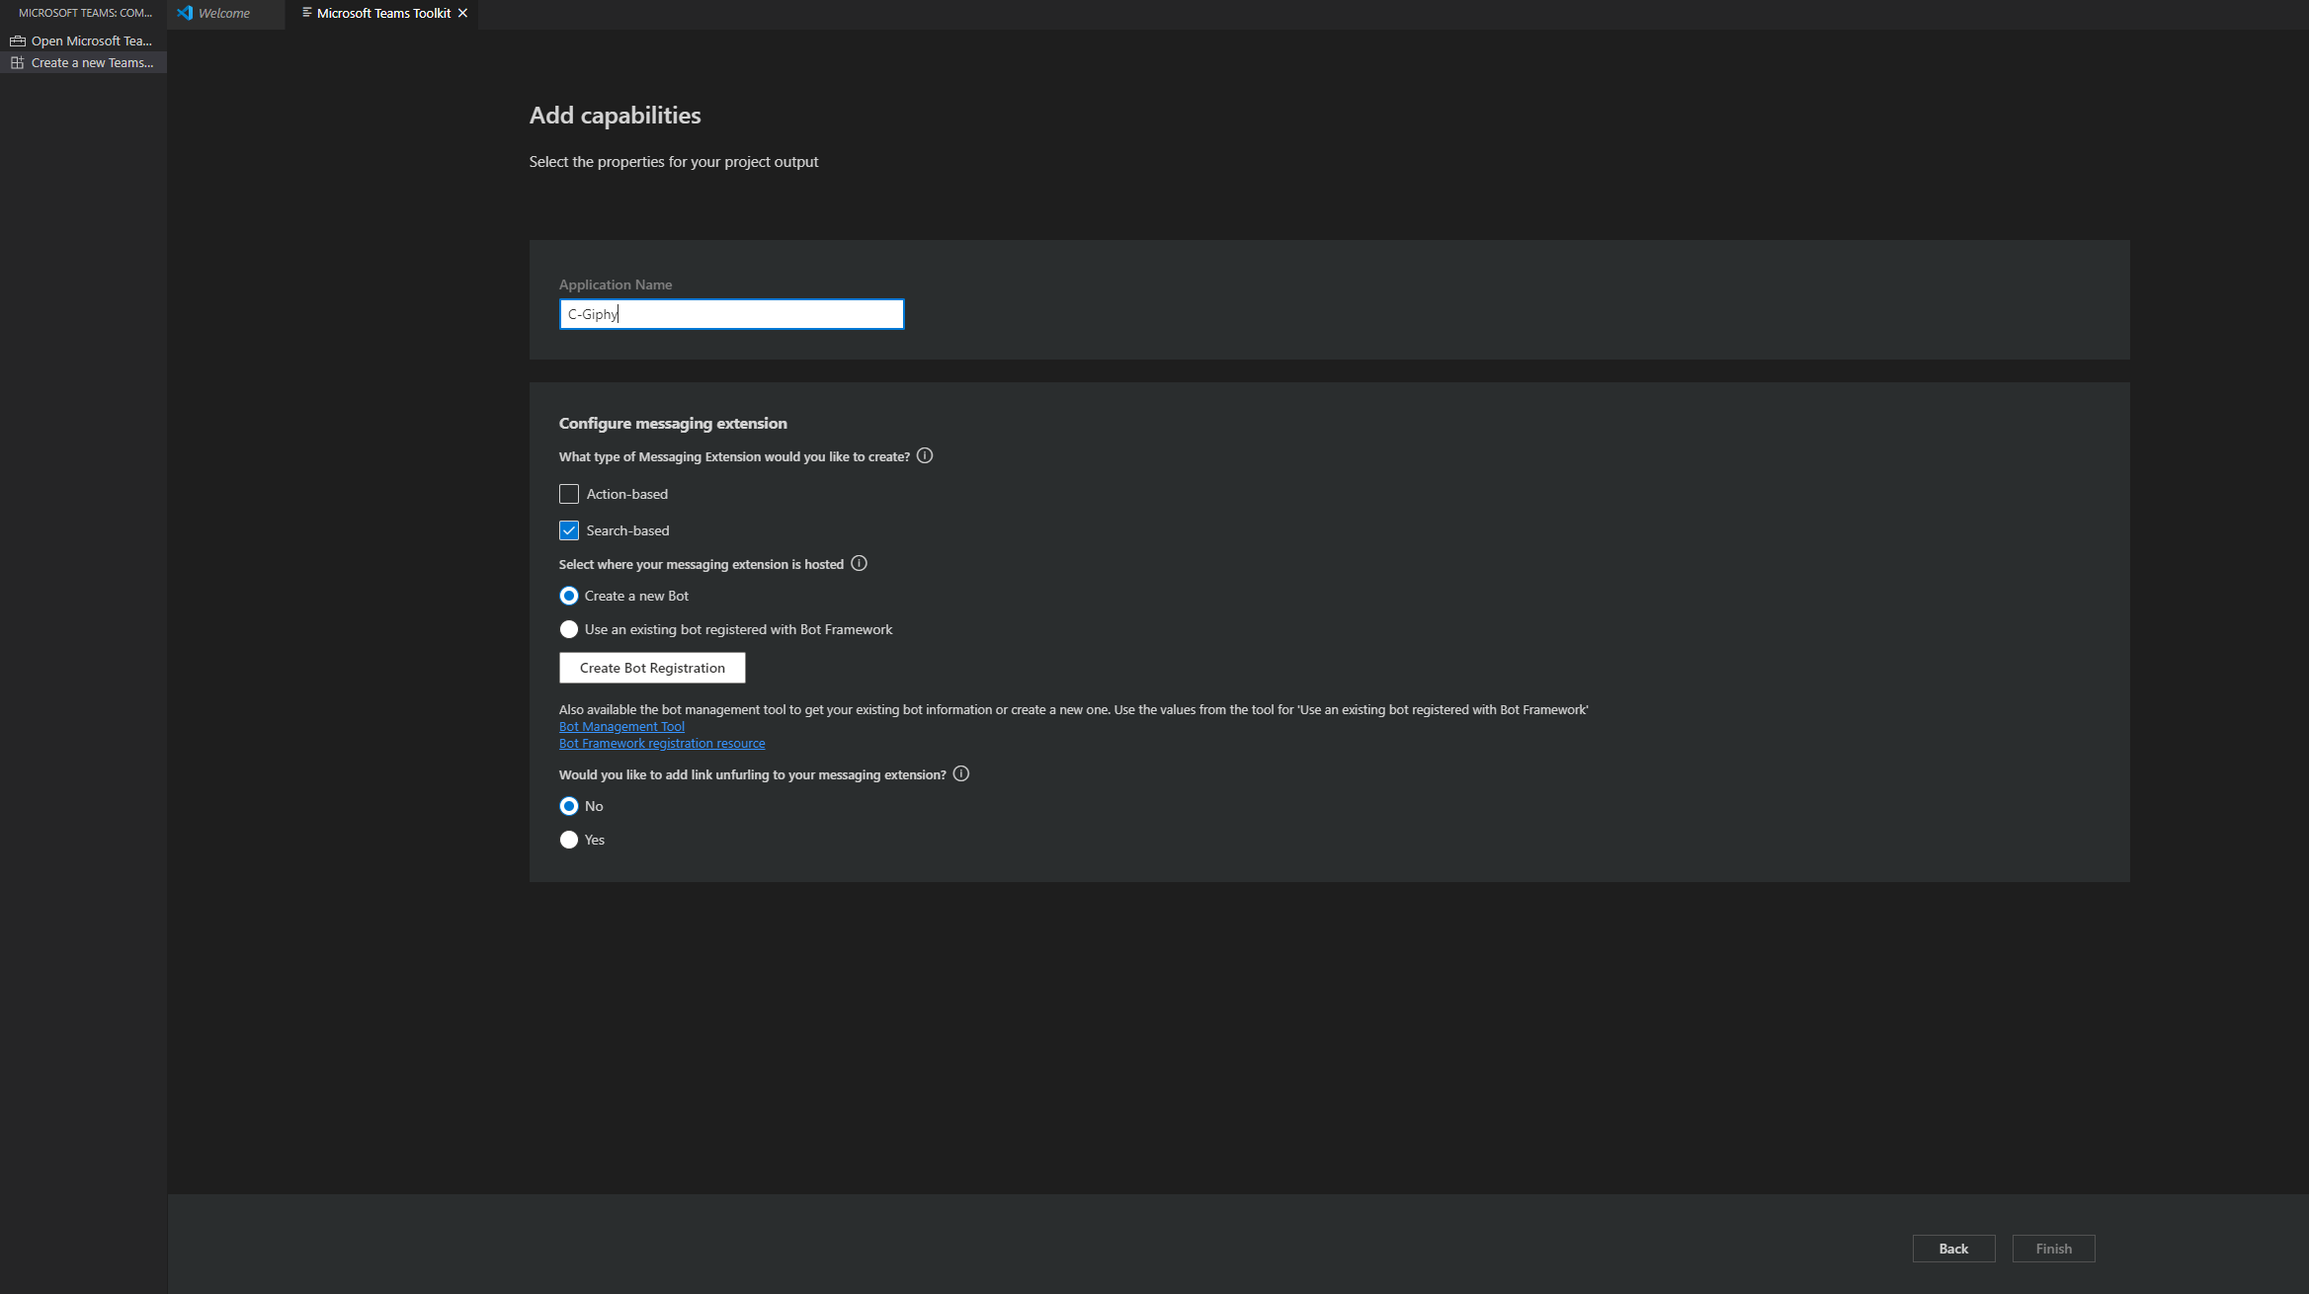This screenshot has height=1294, width=2309.
Task: Uncheck the Search-based checkbox
Action: (x=569, y=530)
